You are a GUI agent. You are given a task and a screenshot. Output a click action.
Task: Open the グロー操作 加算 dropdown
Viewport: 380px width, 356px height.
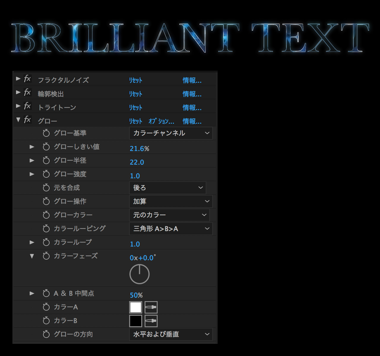tap(171, 201)
